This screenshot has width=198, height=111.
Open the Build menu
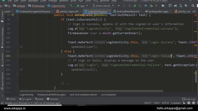(x=73, y=1)
